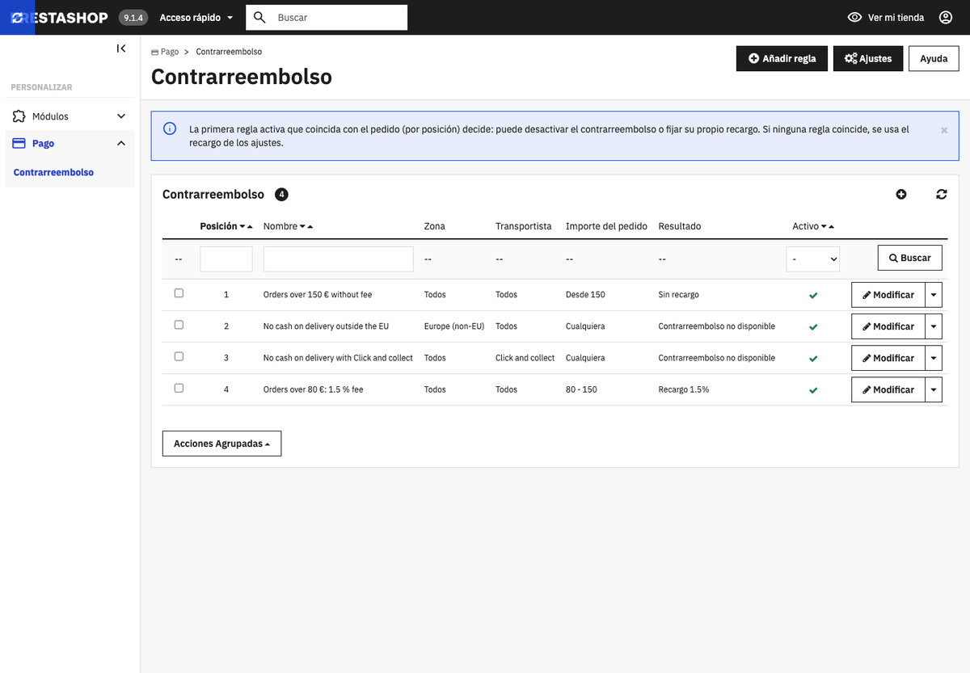Dismiss the blue info alert

[x=944, y=129]
